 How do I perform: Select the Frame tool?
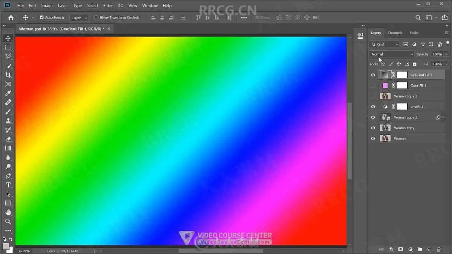tap(8, 84)
